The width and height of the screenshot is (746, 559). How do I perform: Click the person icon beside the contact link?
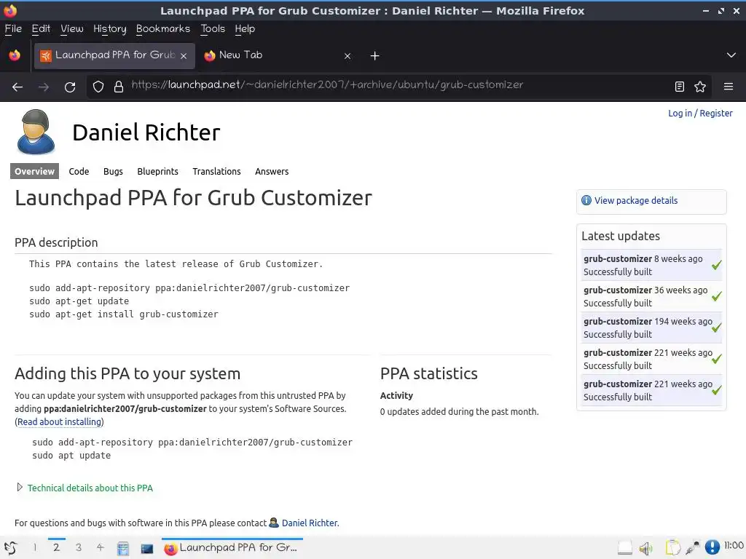[274, 523]
